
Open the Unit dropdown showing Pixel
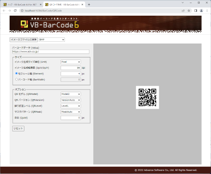point(71,62)
